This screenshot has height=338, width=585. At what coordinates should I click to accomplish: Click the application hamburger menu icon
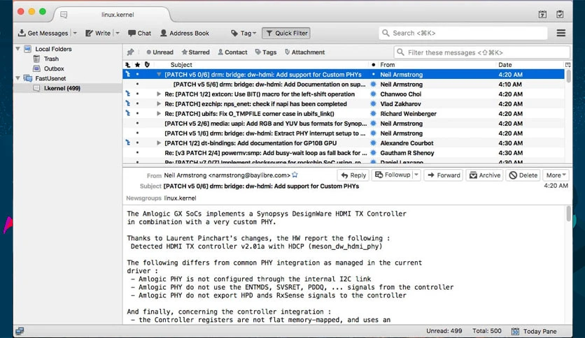(x=561, y=33)
